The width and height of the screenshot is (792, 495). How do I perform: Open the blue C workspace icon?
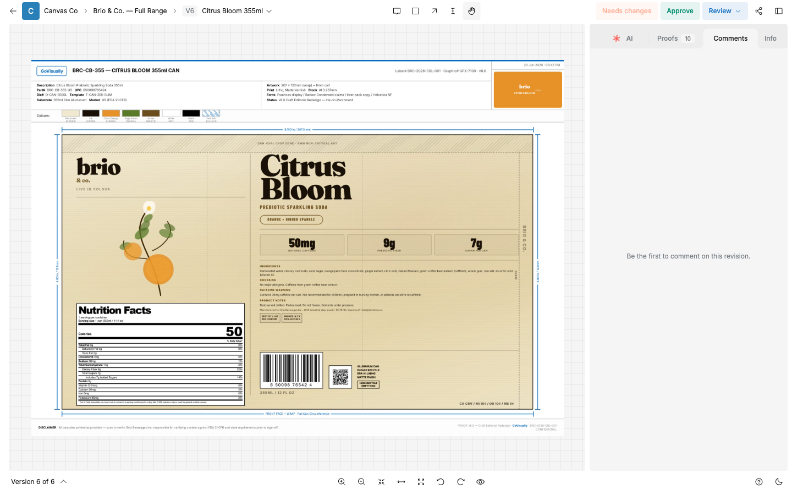[31, 11]
